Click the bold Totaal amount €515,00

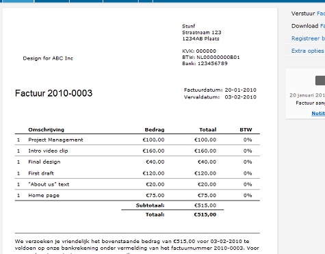tap(205, 214)
